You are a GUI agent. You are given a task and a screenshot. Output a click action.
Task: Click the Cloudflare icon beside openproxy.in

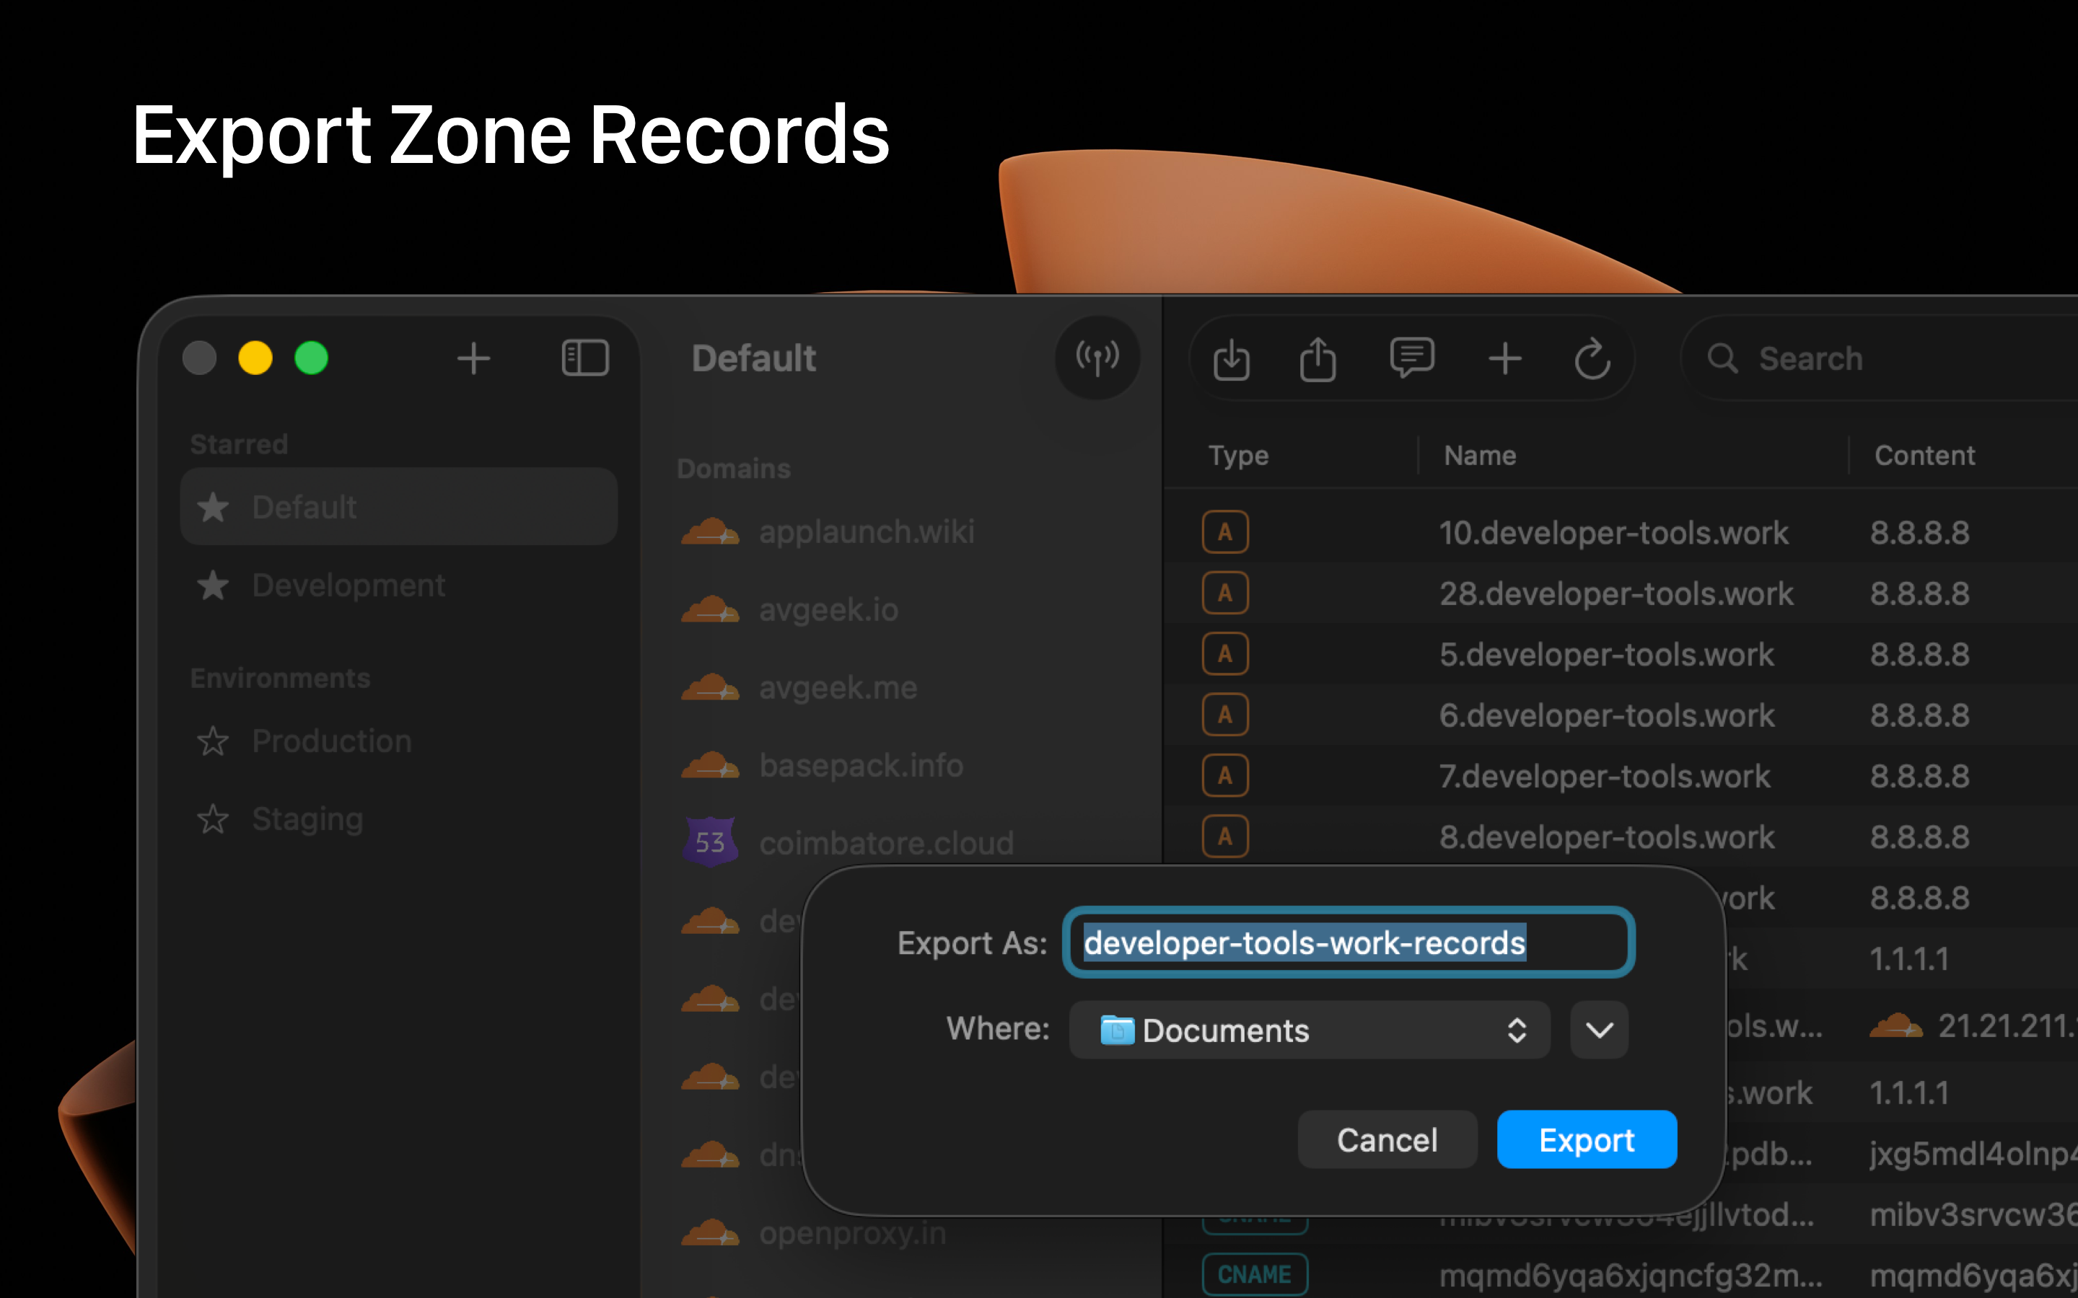710,1233
